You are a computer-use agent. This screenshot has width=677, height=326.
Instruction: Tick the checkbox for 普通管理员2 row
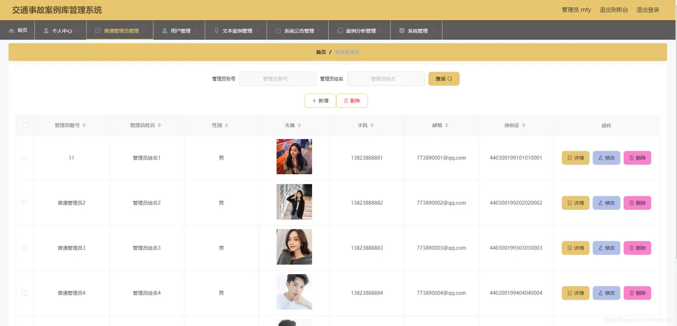click(x=24, y=203)
